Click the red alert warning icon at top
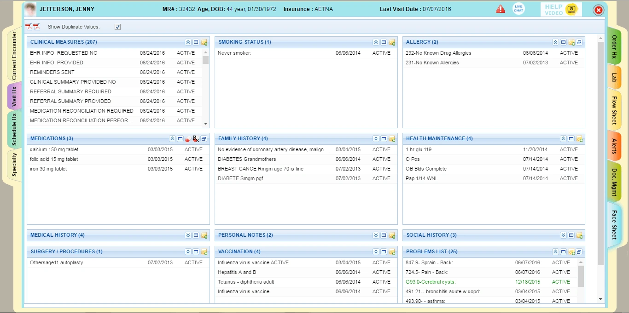 point(501,9)
